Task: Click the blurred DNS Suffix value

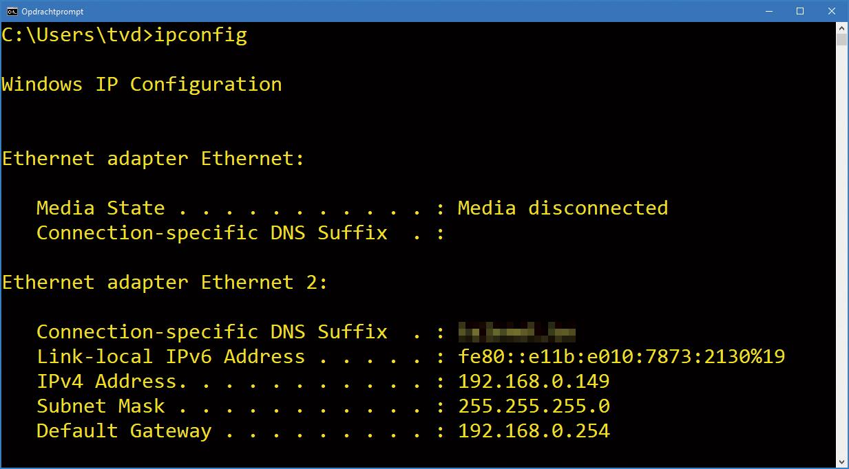Action: click(x=516, y=332)
